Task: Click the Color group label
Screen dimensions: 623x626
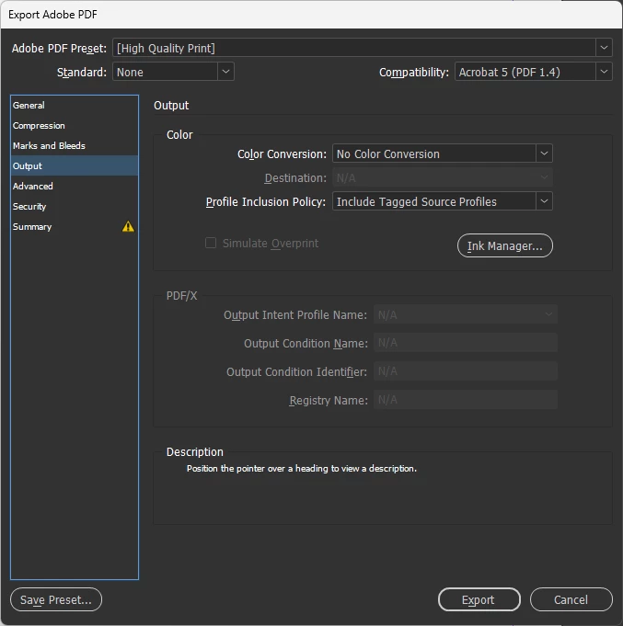Action: click(179, 135)
